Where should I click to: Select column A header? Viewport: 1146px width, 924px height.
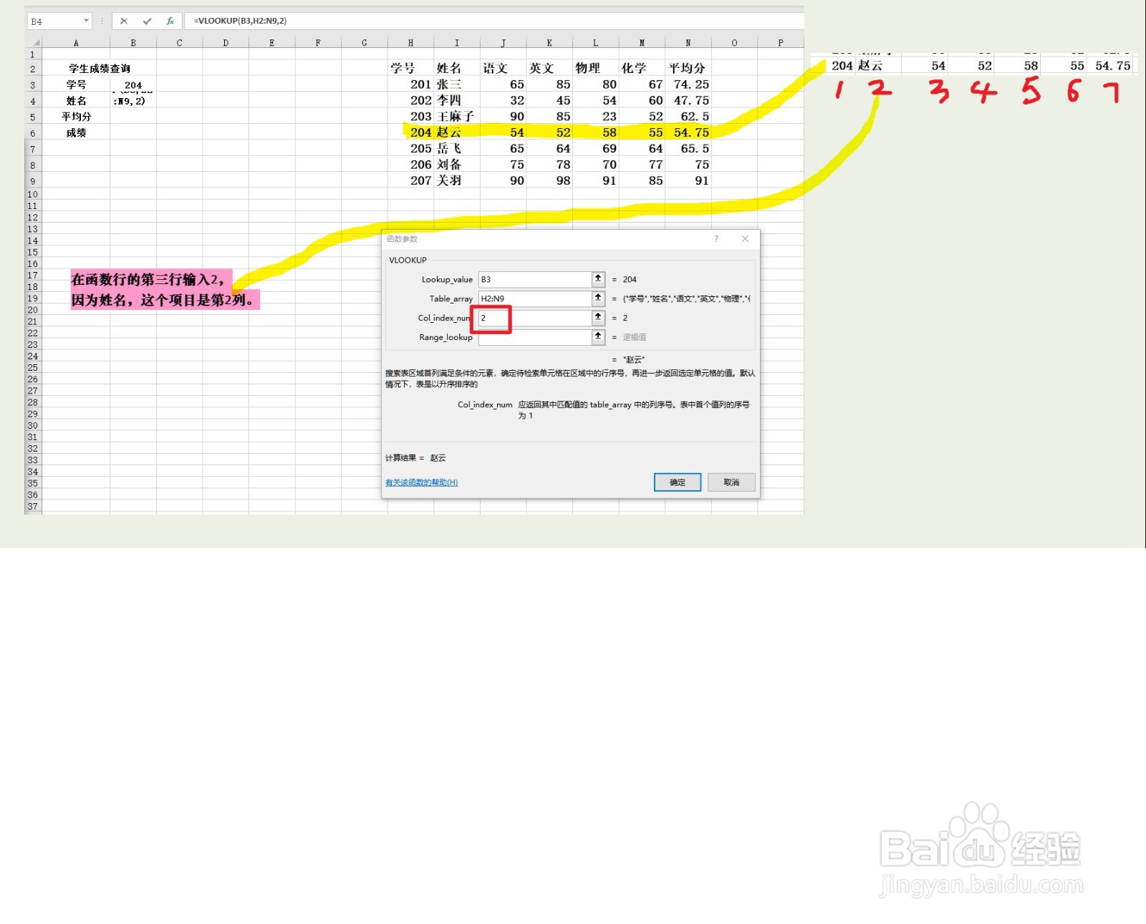76,43
